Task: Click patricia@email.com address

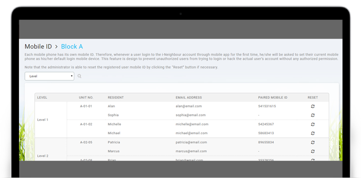Action: click(191, 142)
